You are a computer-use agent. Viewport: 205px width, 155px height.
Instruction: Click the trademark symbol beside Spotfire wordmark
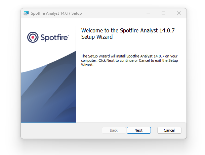(68, 35)
